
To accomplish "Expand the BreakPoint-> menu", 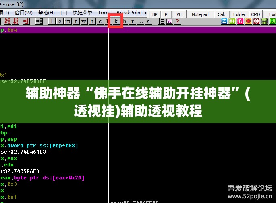I will pyautogui.click(x=131, y=13).
